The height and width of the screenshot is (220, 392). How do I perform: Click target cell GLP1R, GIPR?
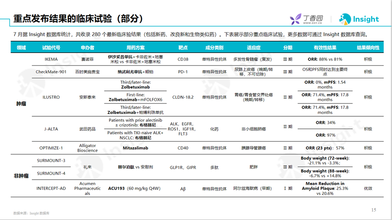coord(183,167)
